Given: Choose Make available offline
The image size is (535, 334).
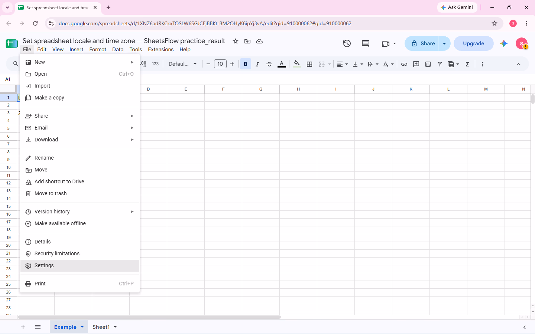Looking at the screenshot, I should (80, 223).
